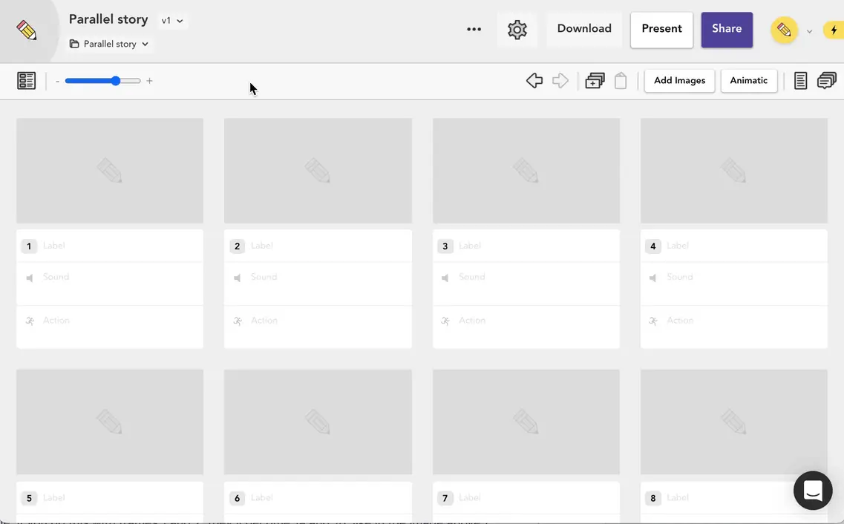Click the plus zoom in icon
This screenshot has height=524, width=844.
coord(150,81)
